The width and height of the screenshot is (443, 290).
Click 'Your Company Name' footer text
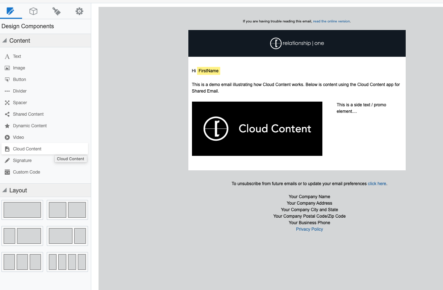[x=309, y=197]
